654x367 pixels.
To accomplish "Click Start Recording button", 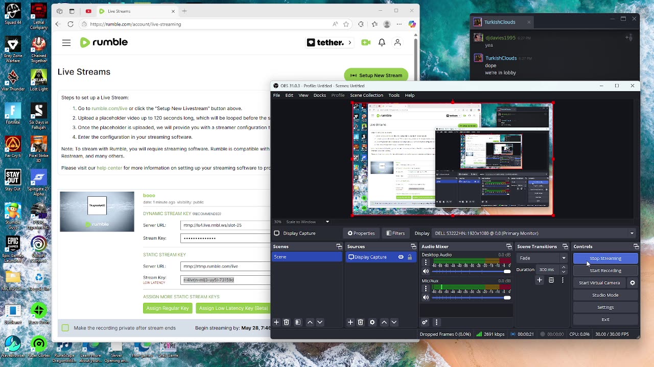I will pos(605,271).
